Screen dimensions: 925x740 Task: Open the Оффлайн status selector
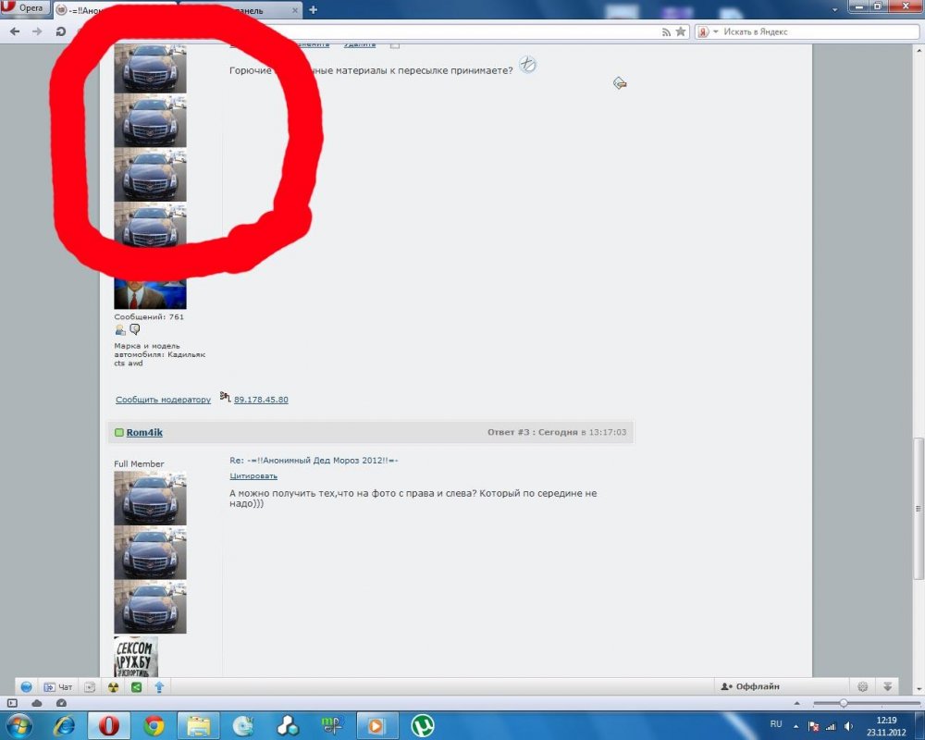pos(751,686)
